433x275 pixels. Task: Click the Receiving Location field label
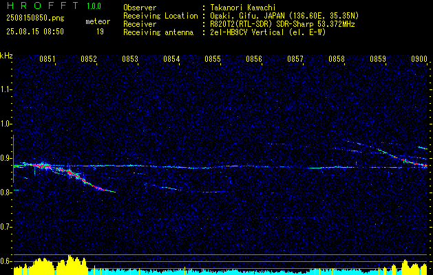(x=160, y=16)
